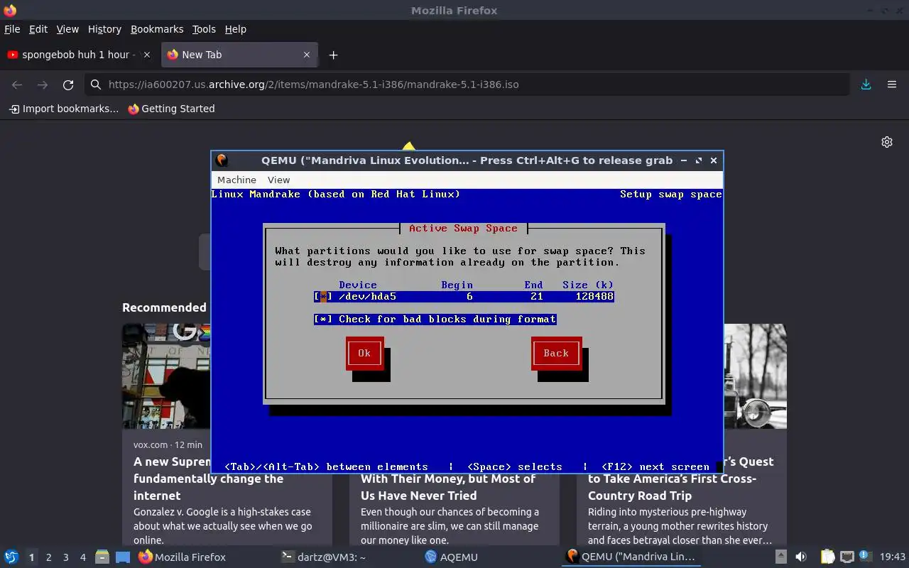Open the file manager icon in taskbar
This screenshot has width=909, height=568.
tap(102, 557)
